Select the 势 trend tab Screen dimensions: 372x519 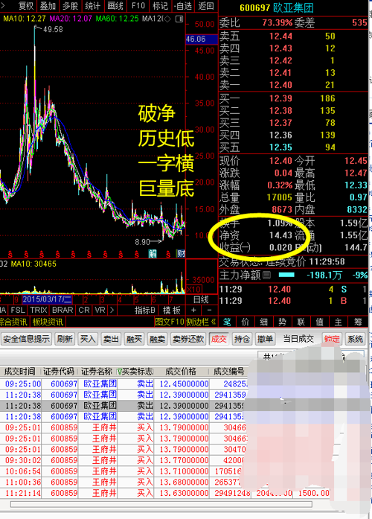pos(282,322)
